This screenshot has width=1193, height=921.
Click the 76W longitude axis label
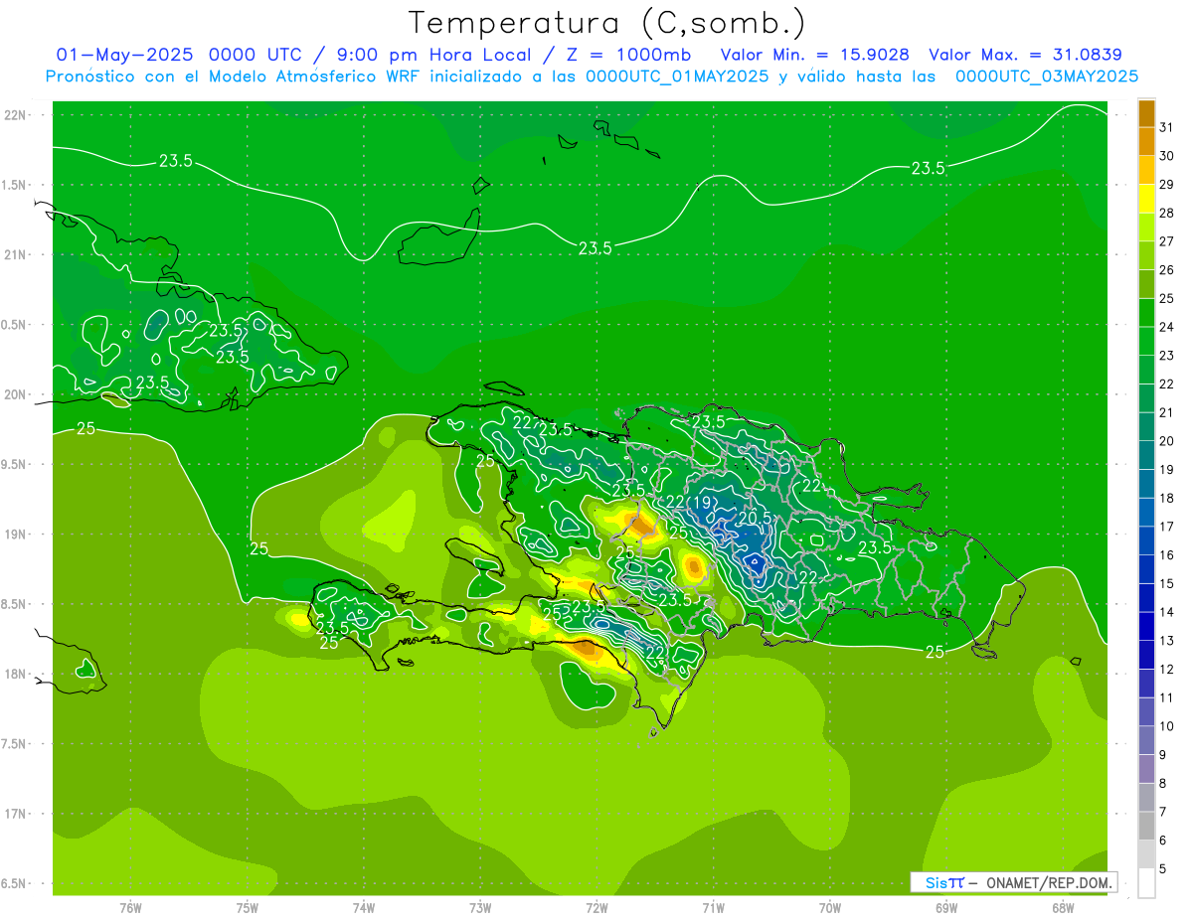coord(130,908)
